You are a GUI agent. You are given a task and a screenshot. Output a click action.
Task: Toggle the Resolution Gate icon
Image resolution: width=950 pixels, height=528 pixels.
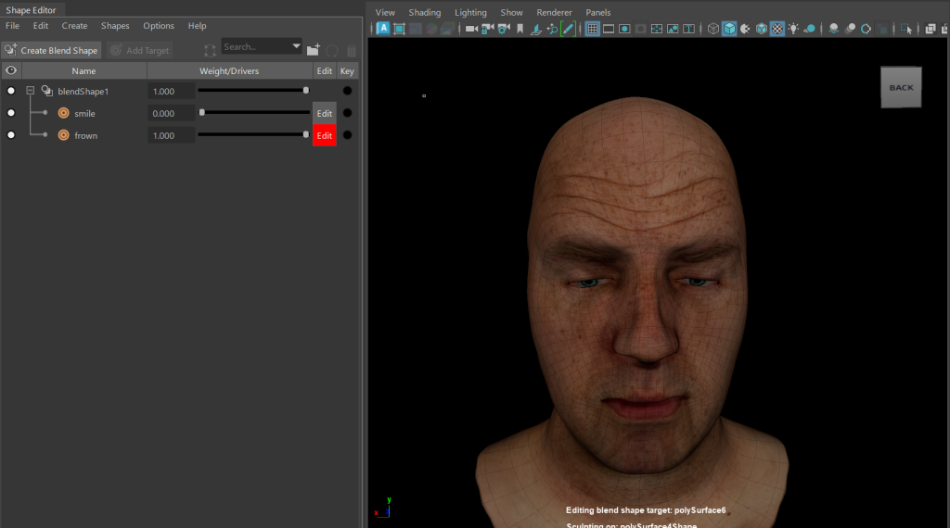[624, 29]
